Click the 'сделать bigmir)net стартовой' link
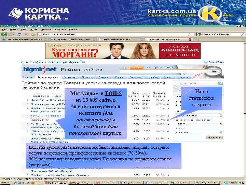This screenshot has width=246, height=185. pyautogui.click(x=38, y=62)
